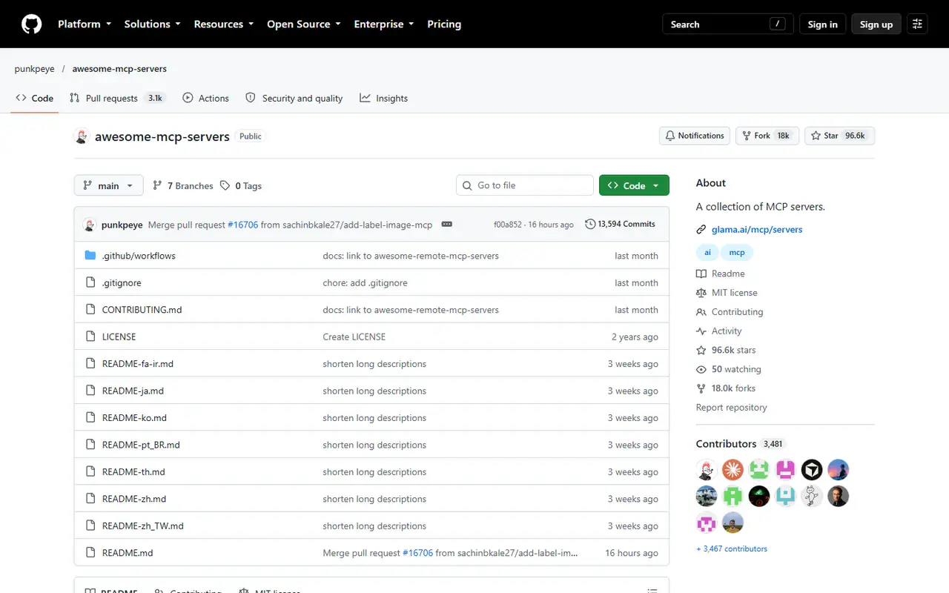This screenshot has width=949, height=593.
Task: Open the Readme link in About
Action: (721, 274)
